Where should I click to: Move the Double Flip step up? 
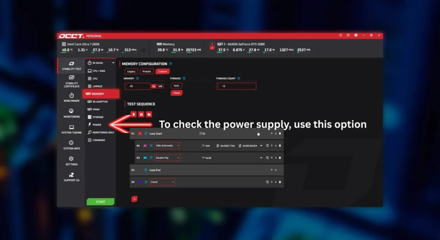click(272, 158)
